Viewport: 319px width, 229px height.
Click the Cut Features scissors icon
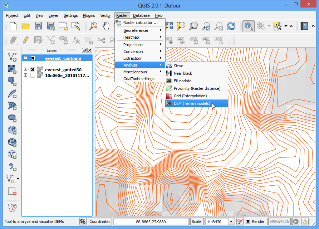click(101, 40)
